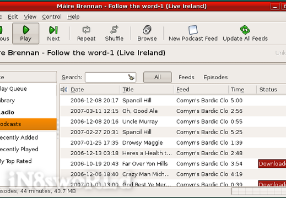This screenshot has width=286, height=198.
Task: Select the Far Over Yon Hills episode
Action: coord(173,164)
